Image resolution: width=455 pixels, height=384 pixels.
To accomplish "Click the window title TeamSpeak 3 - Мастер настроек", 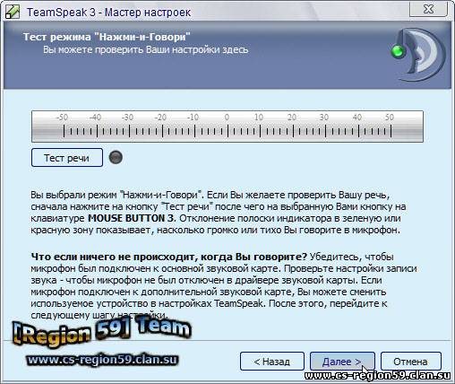I will (109, 13).
